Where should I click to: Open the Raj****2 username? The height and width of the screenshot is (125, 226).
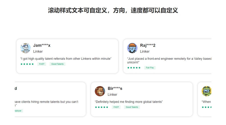pyautogui.click(x=148, y=45)
